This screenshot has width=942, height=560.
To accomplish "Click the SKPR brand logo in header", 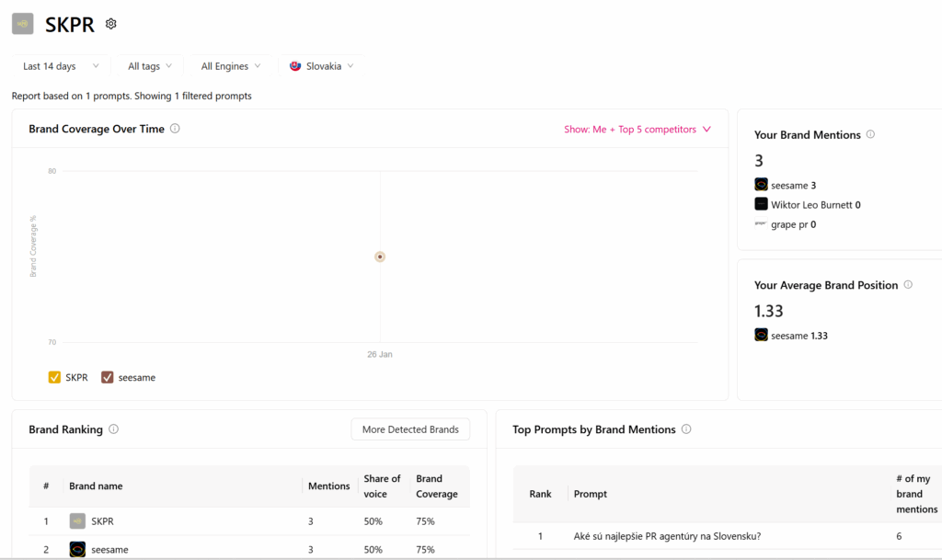I will (x=23, y=24).
